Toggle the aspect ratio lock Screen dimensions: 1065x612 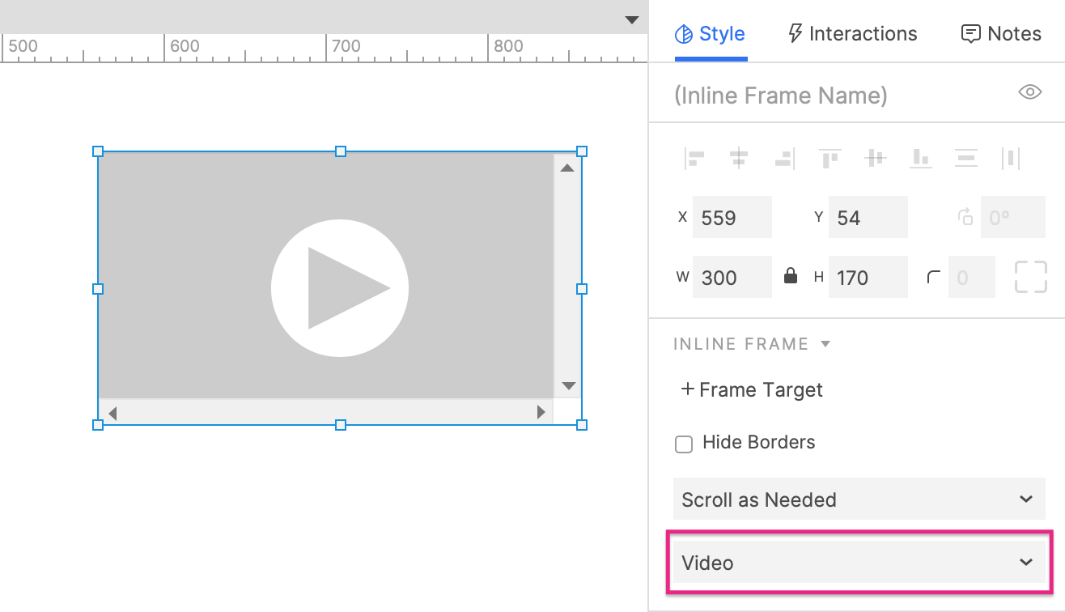click(791, 277)
